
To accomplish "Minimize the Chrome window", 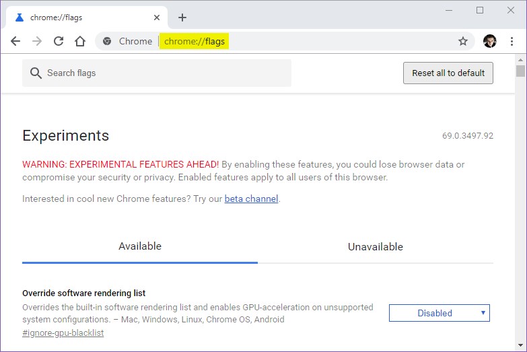I will click(x=449, y=10).
